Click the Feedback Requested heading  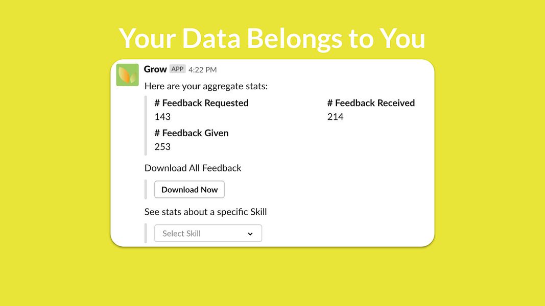tap(202, 103)
